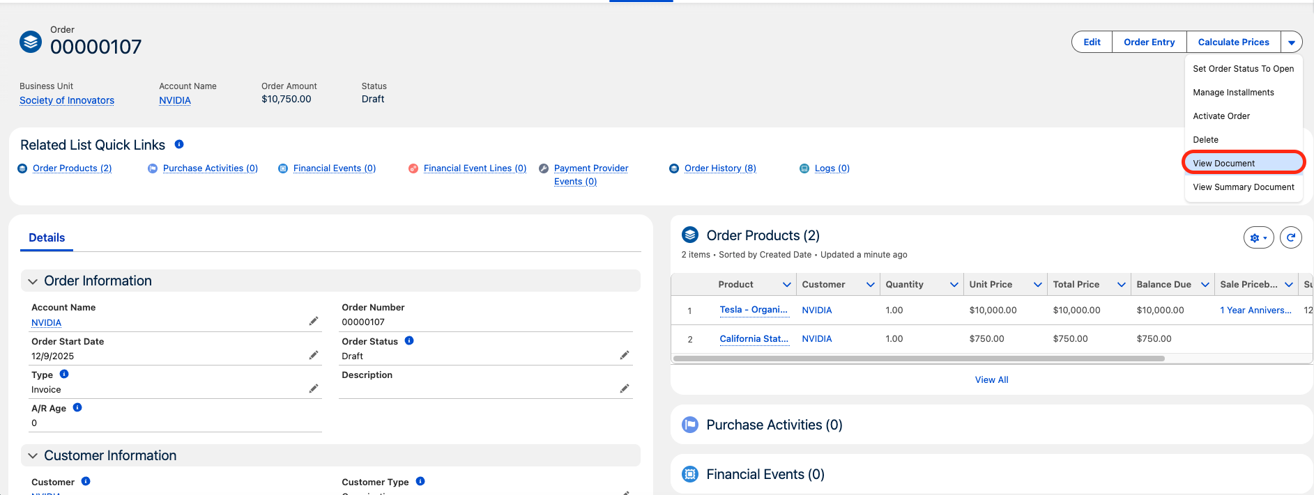
Task: Select Activate Order menu item
Action: [x=1244, y=116]
